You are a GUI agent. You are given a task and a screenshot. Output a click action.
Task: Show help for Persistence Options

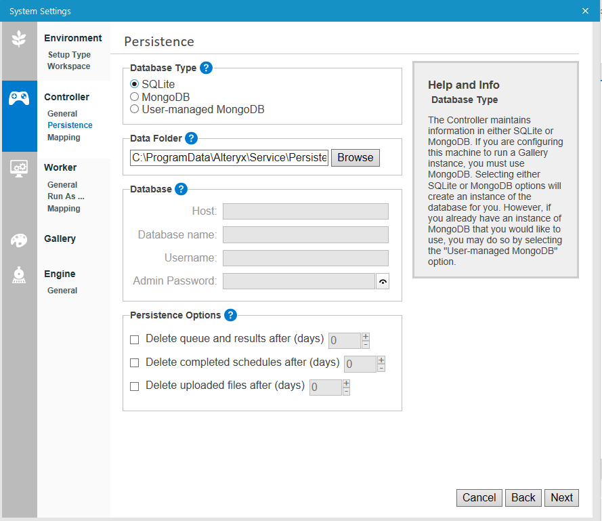click(x=230, y=315)
